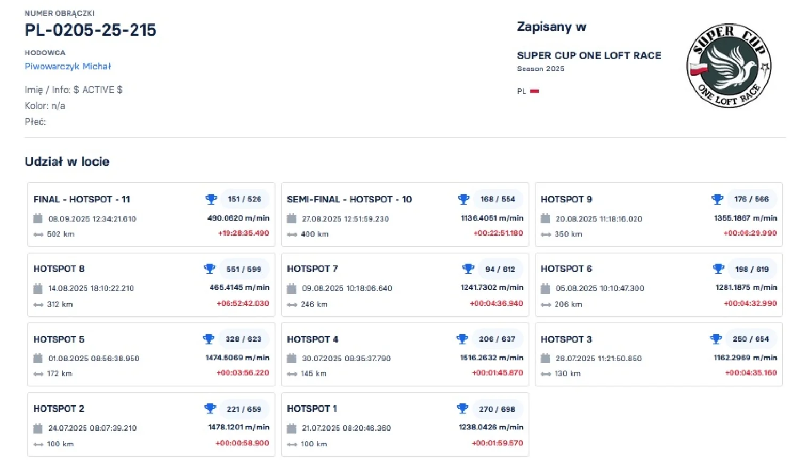
Task: Select rank badge 270 / 698 in HOTSPOT 1
Action: 497,409
